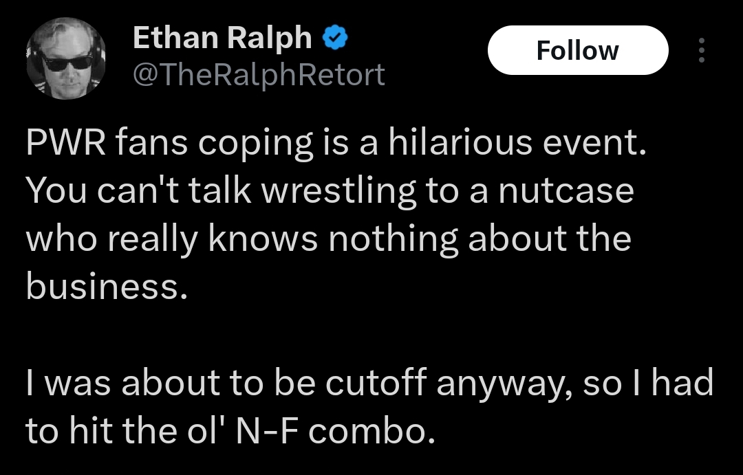This screenshot has width=743, height=475.
Task: Click the word "knows" in the tweet
Action: [263, 238]
